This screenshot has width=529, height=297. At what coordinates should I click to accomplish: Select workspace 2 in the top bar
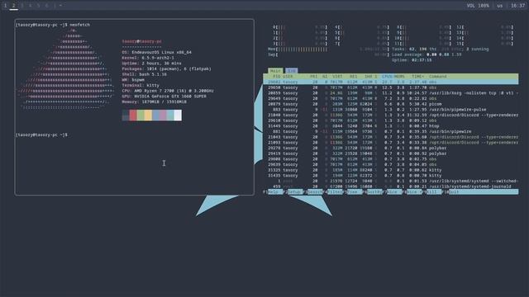point(14,6)
